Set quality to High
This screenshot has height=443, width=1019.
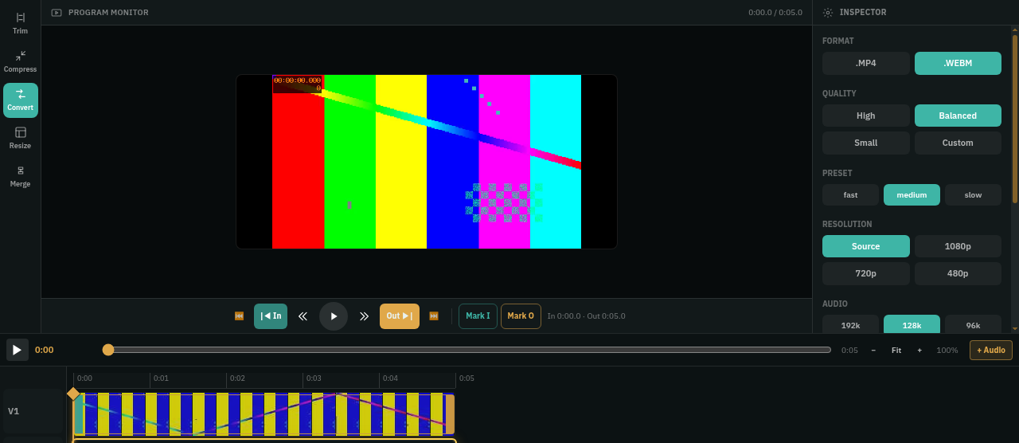[x=866, y=116]
